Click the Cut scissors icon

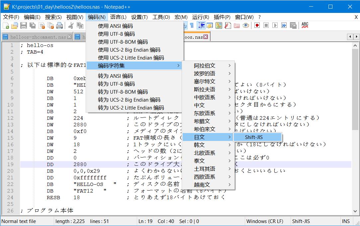click(x=71, y=25)
